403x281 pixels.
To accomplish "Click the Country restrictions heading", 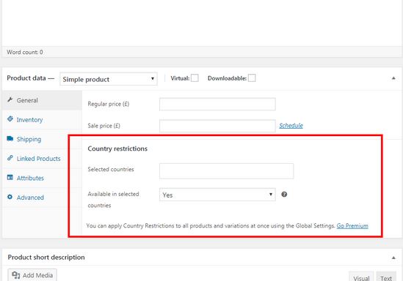I will point(117,149).
